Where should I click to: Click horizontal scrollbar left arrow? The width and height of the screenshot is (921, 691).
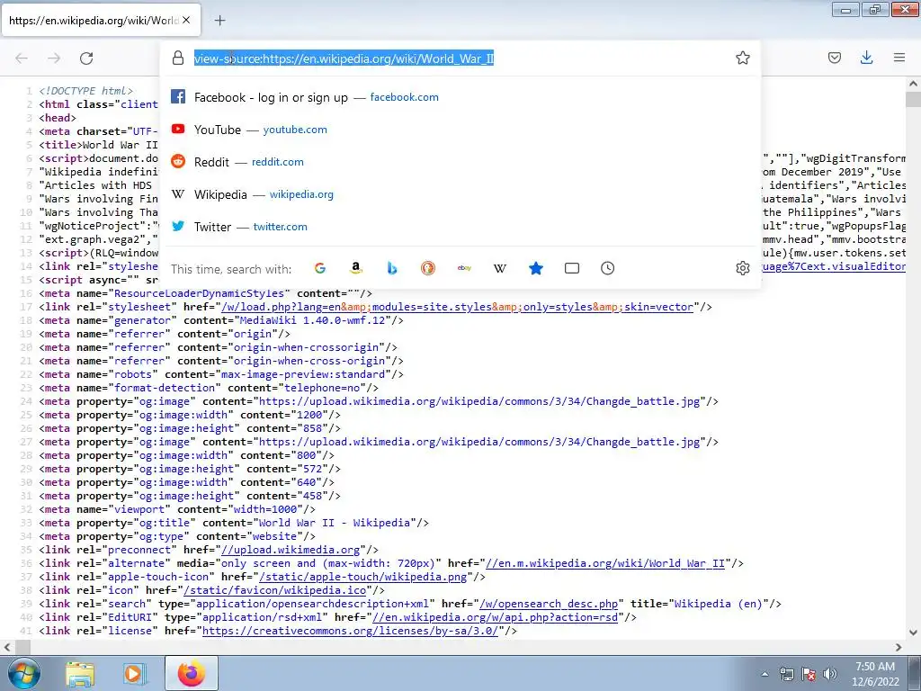[x=7, y=647]
